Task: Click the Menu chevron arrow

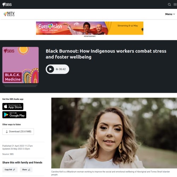Action: point(174,14)
